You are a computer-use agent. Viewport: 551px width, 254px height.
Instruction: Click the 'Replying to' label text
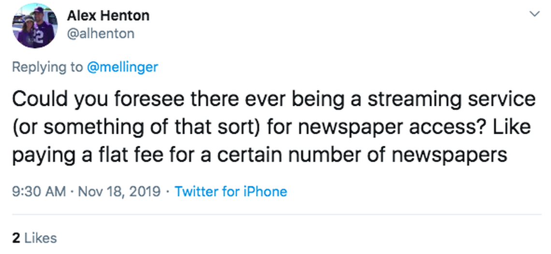click(x=47, y=67)
